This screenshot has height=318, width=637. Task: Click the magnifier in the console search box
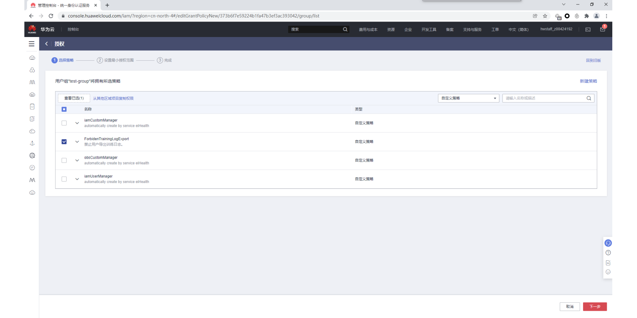(x=345, y=29)
